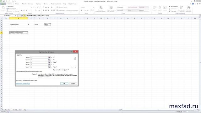This screenshot has height=113, width=201.
Task: Click the Save icon in quick access toolbar
Action: (x=4, y=1)
